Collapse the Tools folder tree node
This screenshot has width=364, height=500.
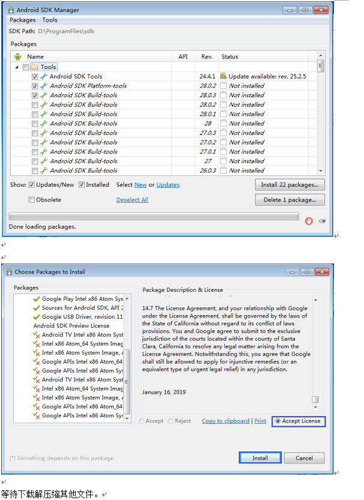[17, 67]
